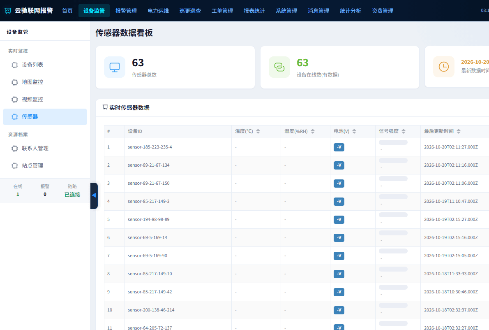The width and height of the screenshot is (489, 330).
Task: Sort table by 信号强度 column
Action: coord(403,131)
